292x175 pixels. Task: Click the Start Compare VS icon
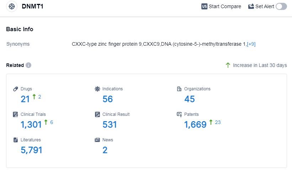(x=205, y=6)
